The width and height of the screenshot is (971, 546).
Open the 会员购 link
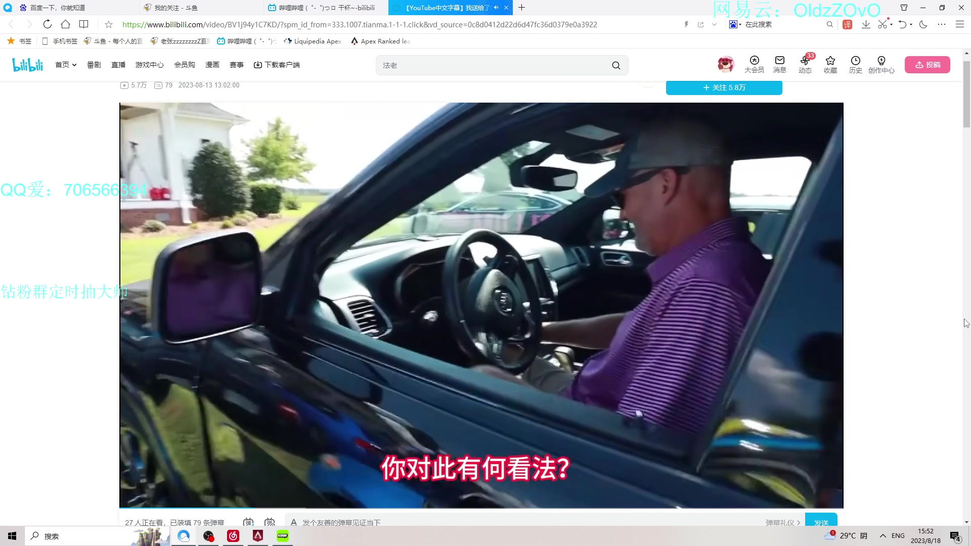[185, 65]
